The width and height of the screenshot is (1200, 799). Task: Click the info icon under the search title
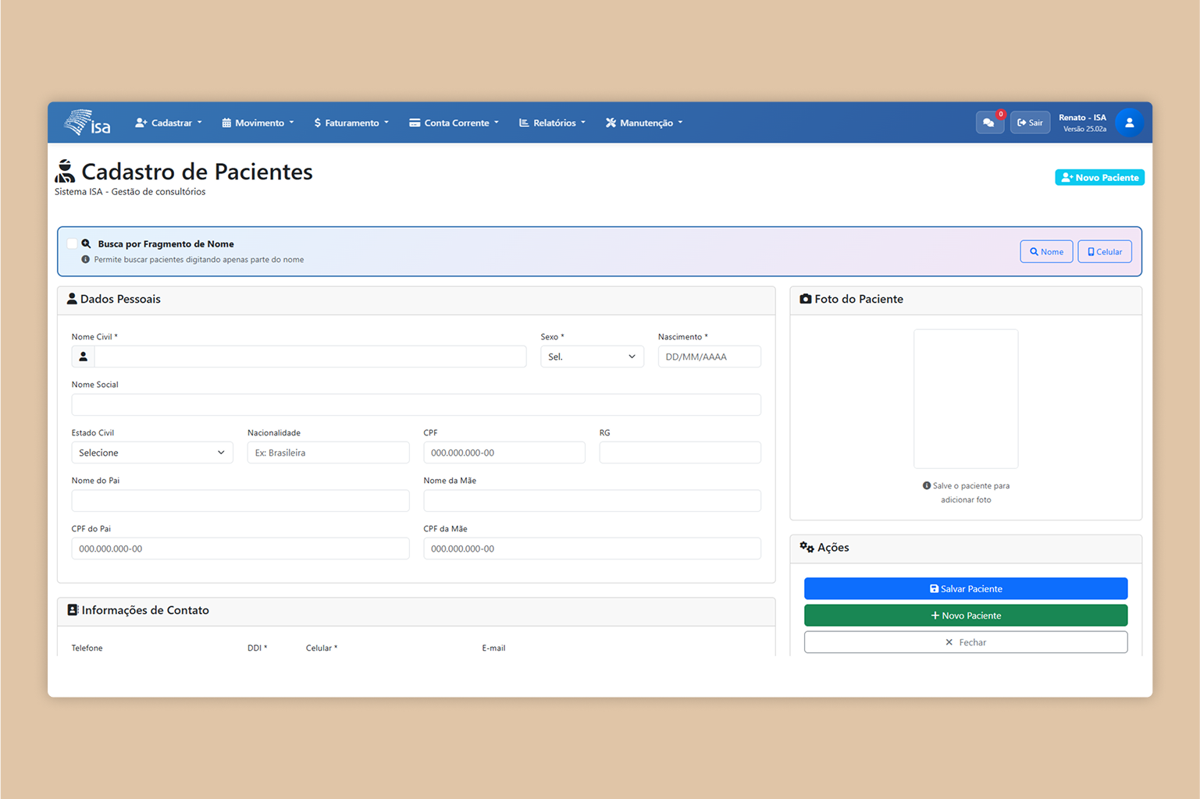coord(86,260)
